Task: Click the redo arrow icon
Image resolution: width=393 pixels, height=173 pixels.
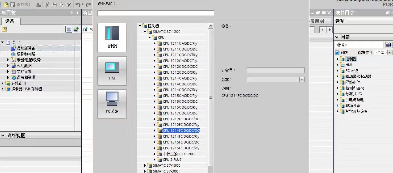Action: (x=88, y=5)
